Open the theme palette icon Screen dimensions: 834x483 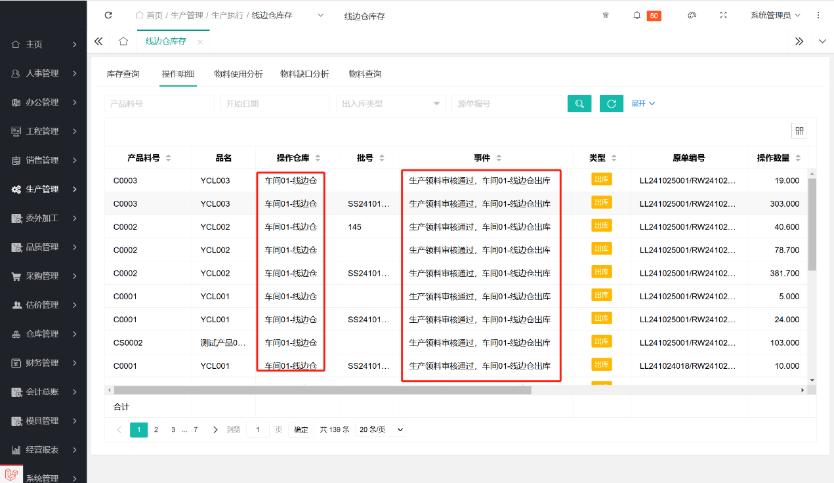tap(692, 15)
